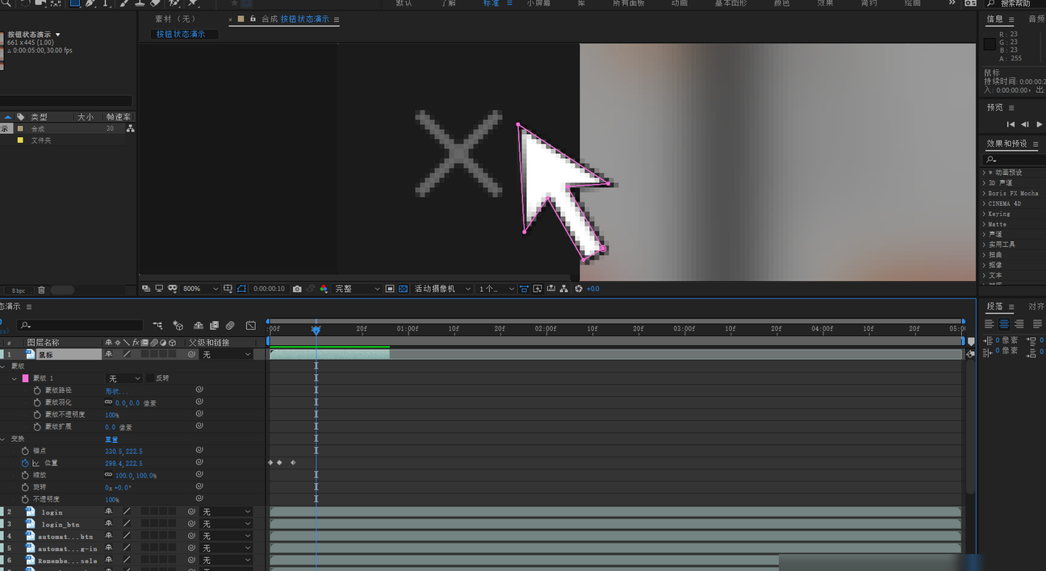The height and width of the screenshot is (571, 1046).
Task: Open 蒙版 1 mode dropdown showing 无
Action: (124, 378)
